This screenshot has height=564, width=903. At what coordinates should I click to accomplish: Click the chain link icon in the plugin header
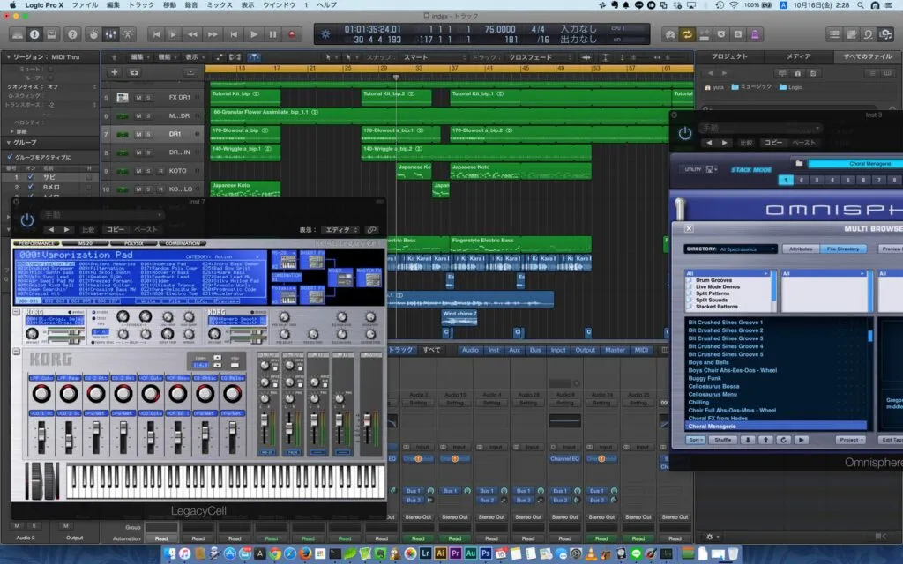pyautogui.click(x=374, y=229)
